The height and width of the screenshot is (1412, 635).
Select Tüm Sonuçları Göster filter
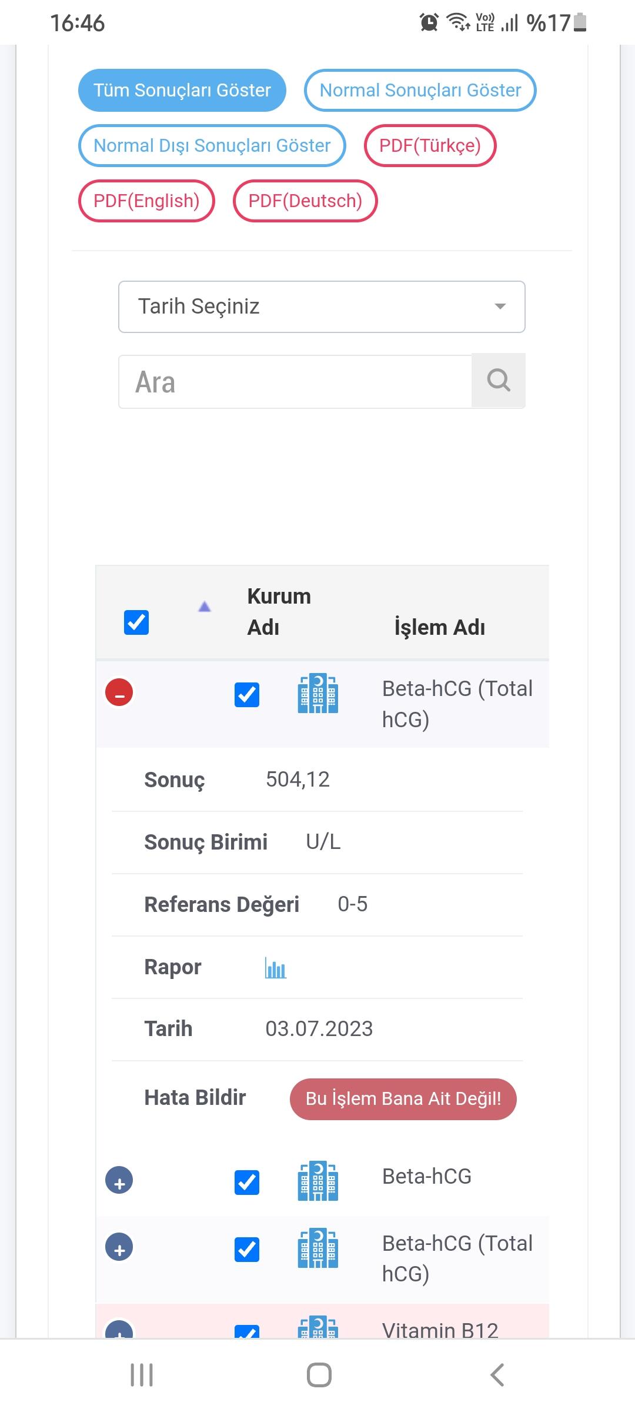182,91
